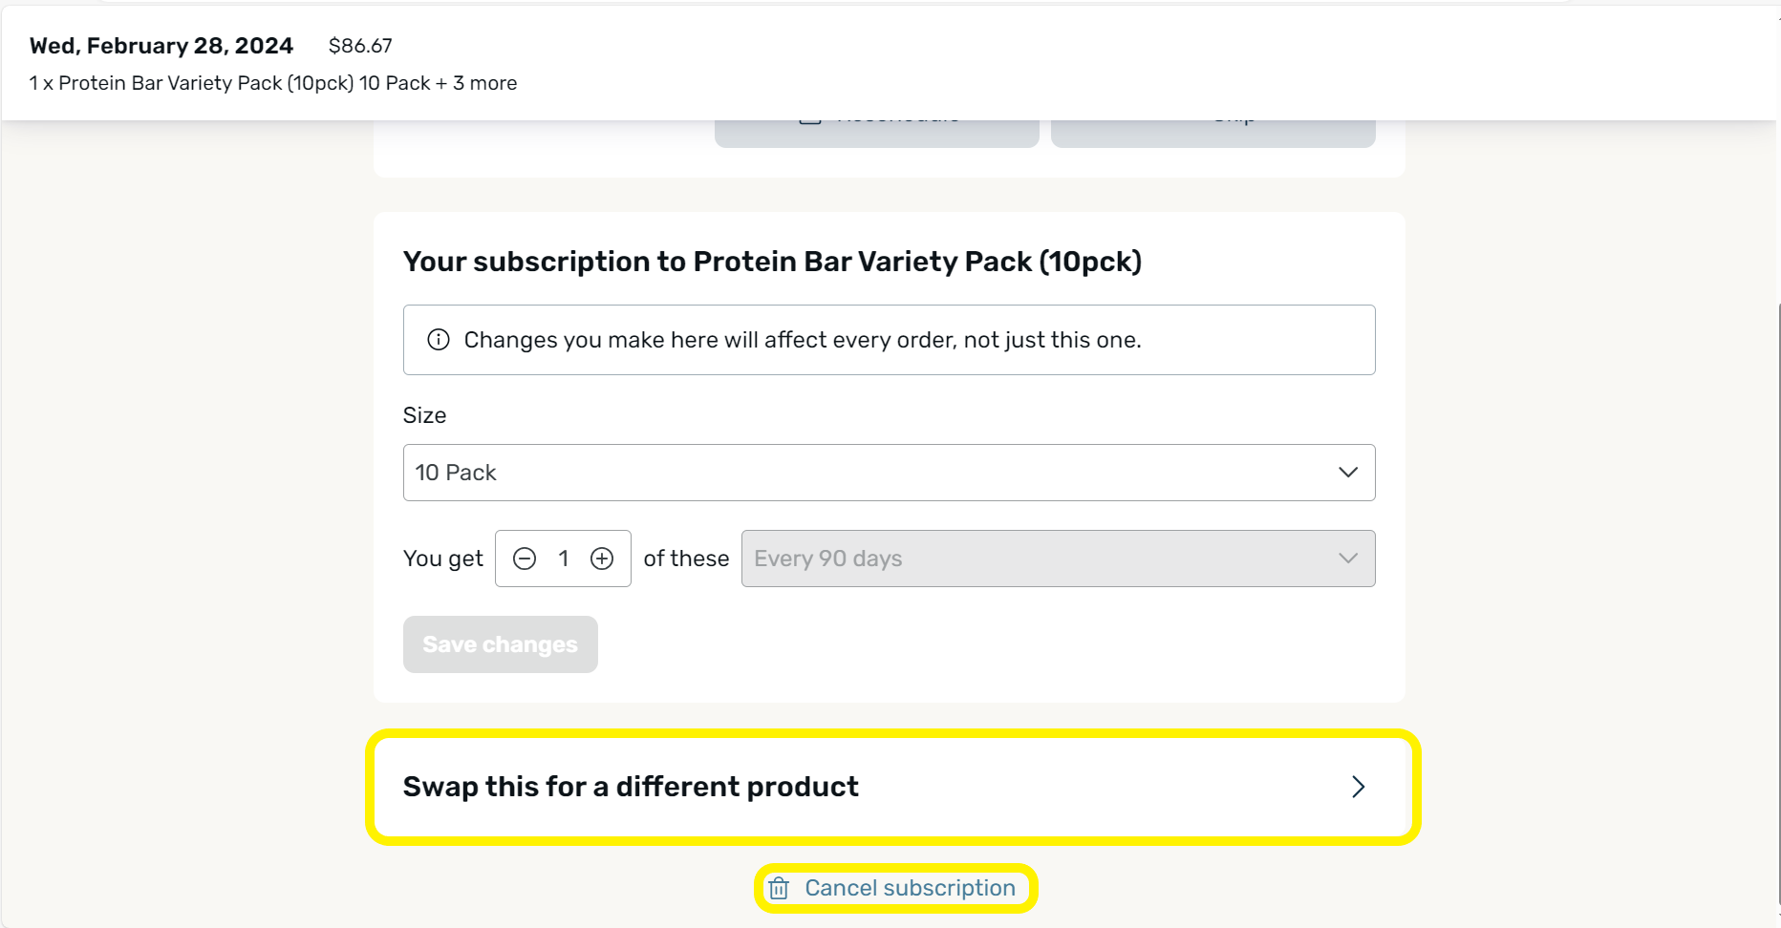Open the 10 Pack size dropdown

click(x=889, y=473)
